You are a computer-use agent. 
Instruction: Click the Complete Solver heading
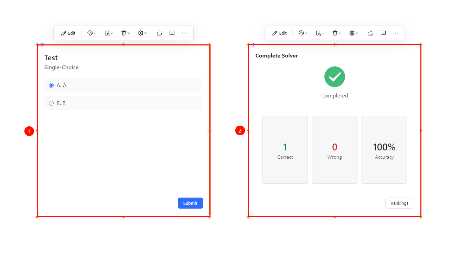pos(277,56)
